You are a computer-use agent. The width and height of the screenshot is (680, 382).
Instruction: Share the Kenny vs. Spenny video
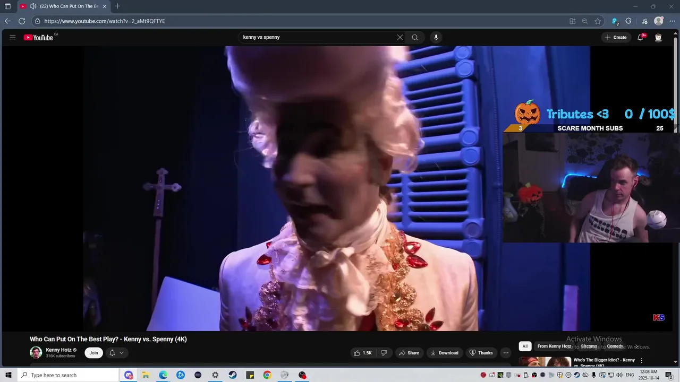409,353
